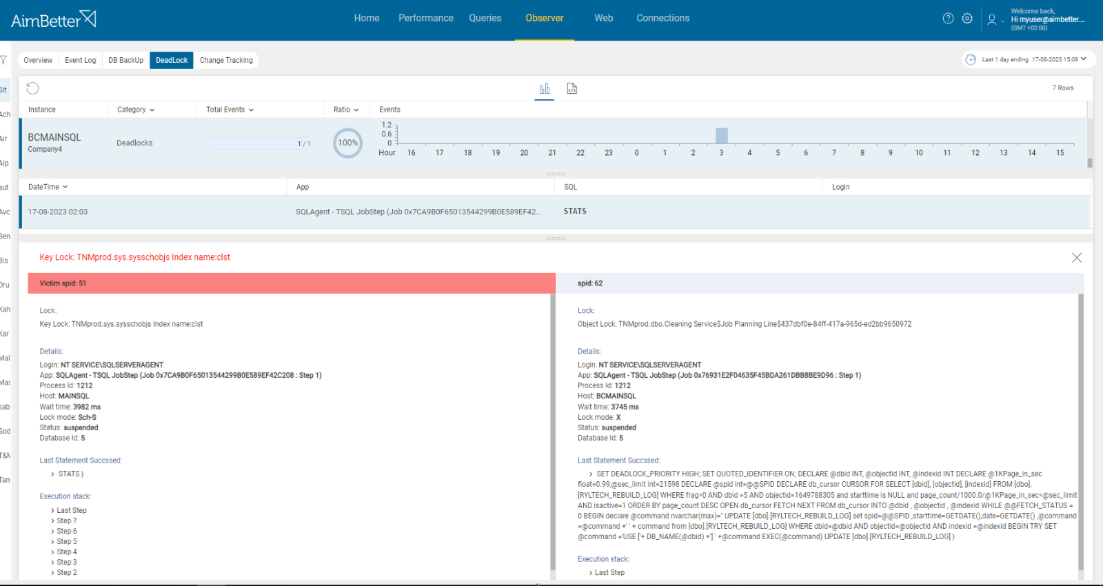Click the AimBetter logo
The image size is (1103, 586).
53,19
